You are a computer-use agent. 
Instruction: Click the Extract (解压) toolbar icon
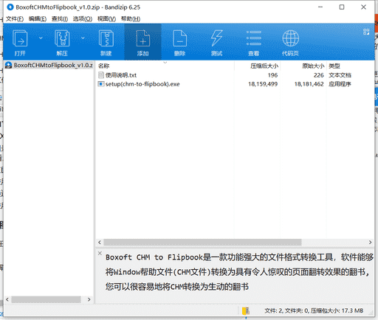coord(62,38)
